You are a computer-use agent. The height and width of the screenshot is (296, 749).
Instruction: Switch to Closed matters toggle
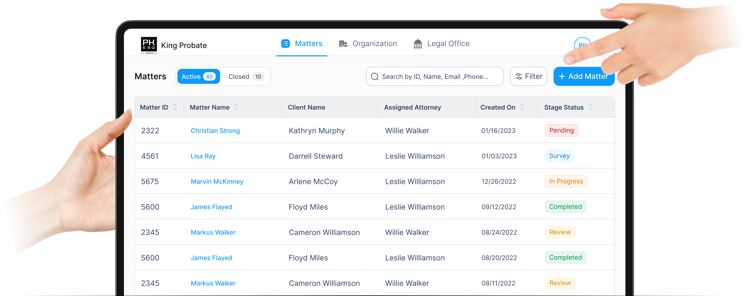coord(246,77)
